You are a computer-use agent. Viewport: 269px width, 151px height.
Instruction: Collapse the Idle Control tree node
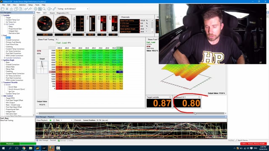[x=2, y=96]
